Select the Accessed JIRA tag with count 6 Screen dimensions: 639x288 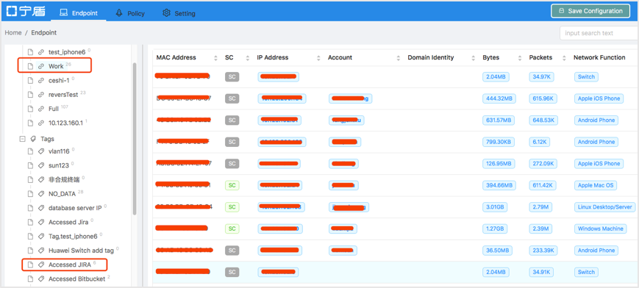click(x=69, y=264)
